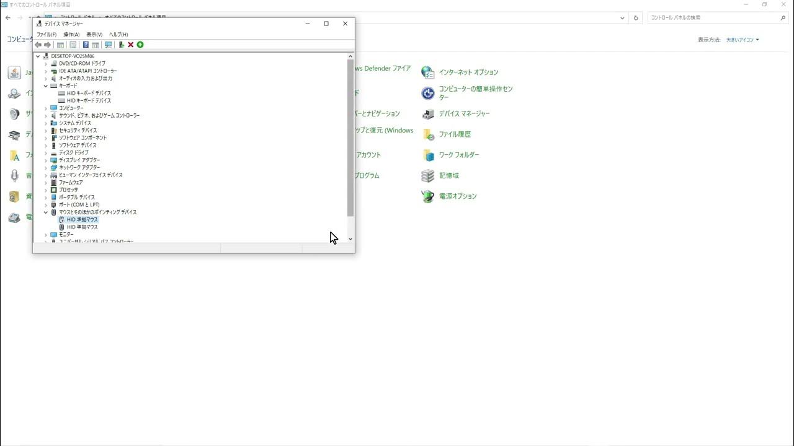Open コンピューターの簡単操作センター icon
Image resolution: width=794 pixels, height=446 pixels.
428,93
